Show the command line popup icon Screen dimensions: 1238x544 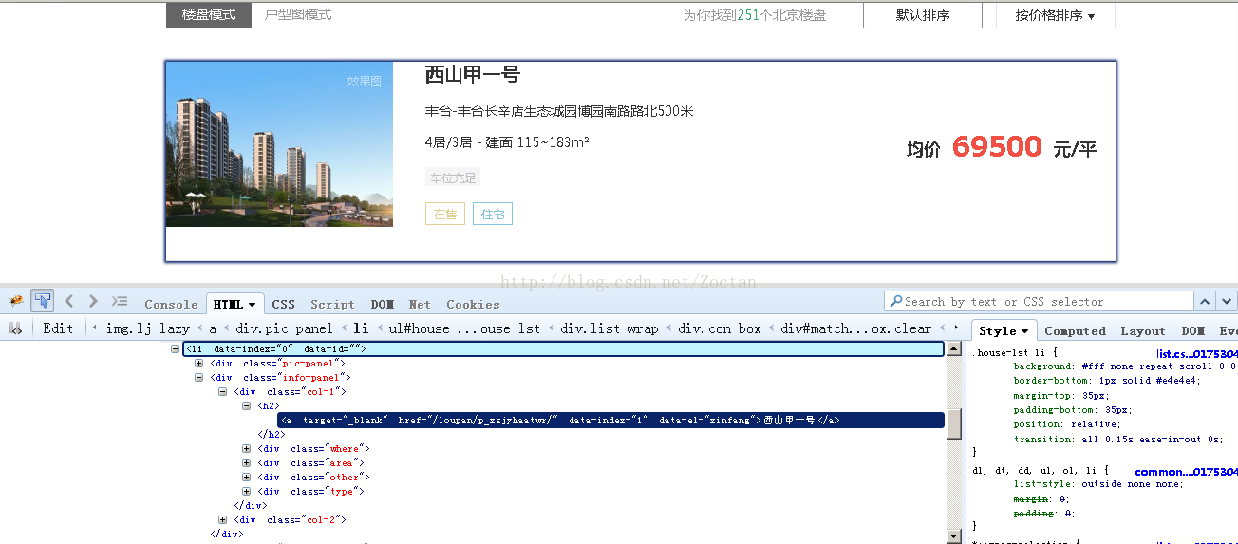120,301
